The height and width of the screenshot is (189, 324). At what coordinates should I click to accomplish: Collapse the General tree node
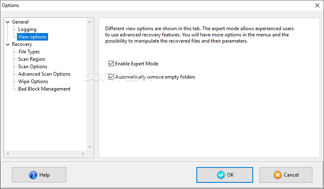8,22
